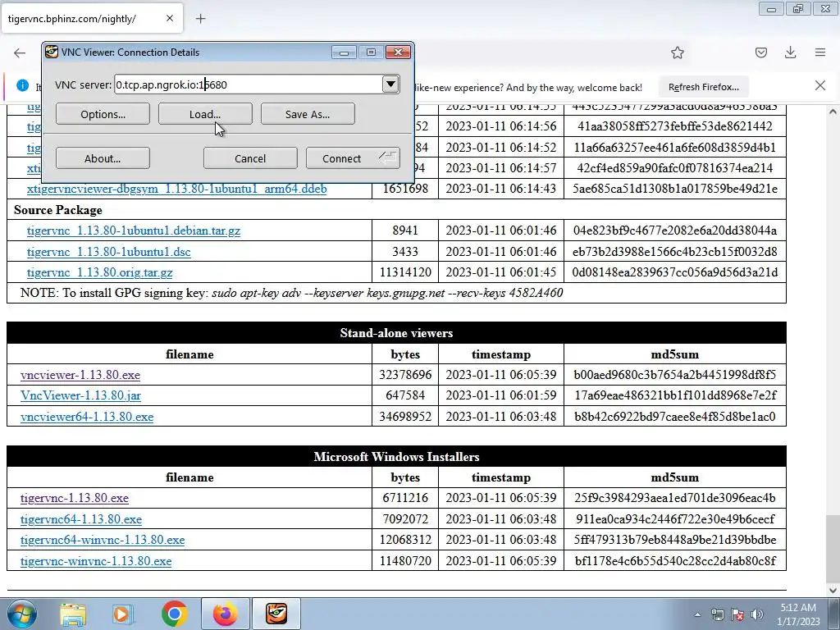Click the Save As... button
The height and width of the screenshot is (630, 840).
pos(308,114)
